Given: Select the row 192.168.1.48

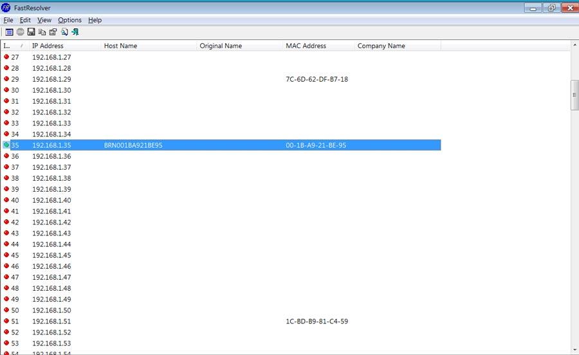Looking at the screenshot, I should point(221,288).
